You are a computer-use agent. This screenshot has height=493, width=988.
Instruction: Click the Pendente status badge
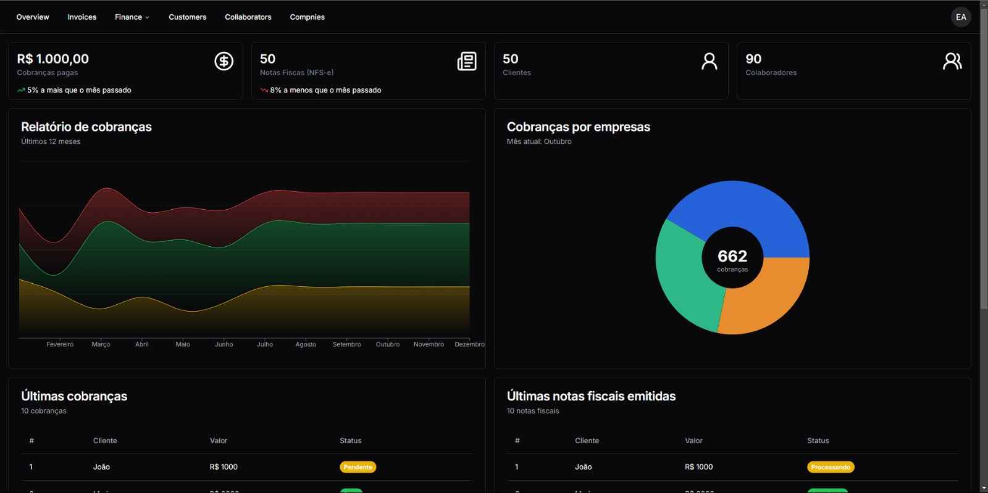pos(358,467)
